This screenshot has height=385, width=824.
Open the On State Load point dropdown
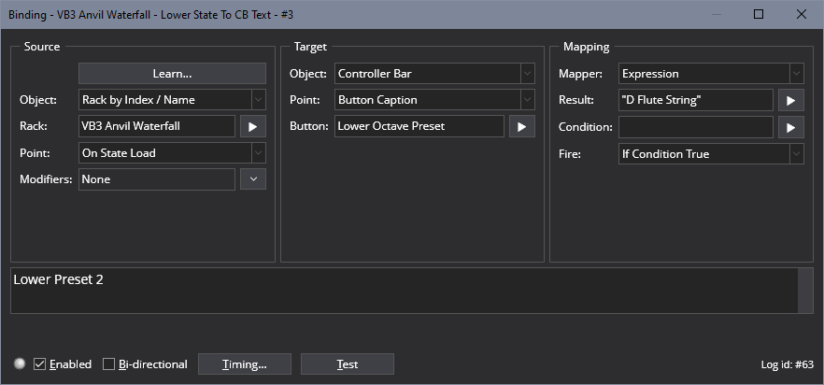(x=172, y=153)
